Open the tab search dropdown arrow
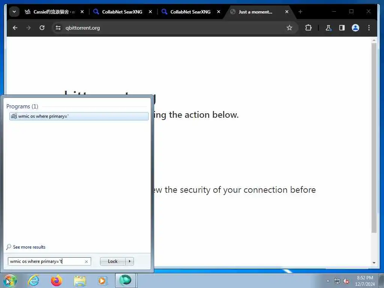Viewport: 384px width, 288px height. click(14, 12)
